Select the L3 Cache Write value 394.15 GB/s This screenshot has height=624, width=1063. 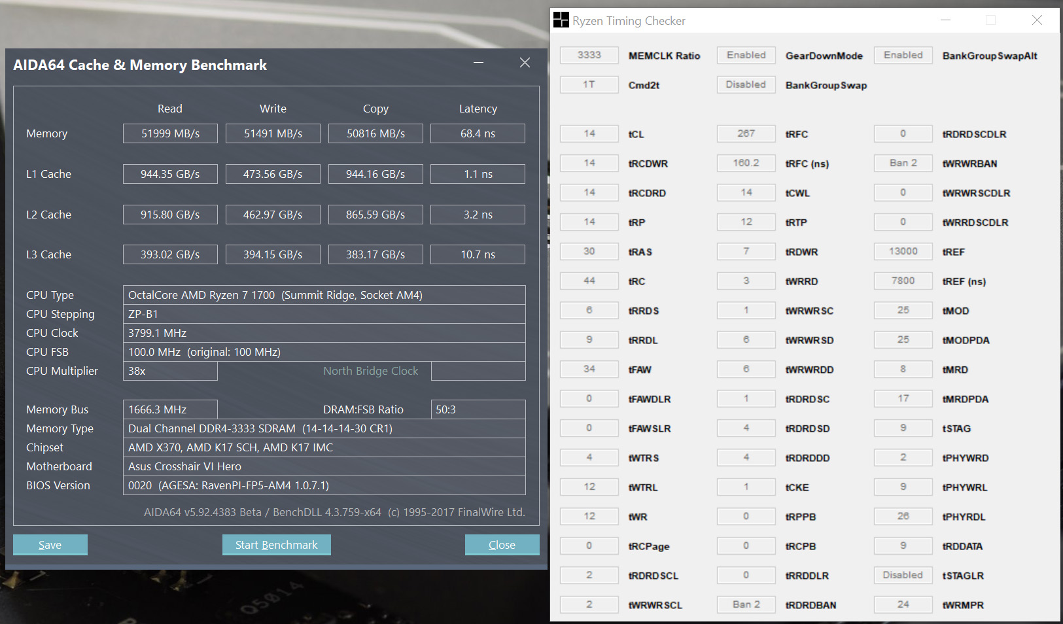[x=273, y=254]
